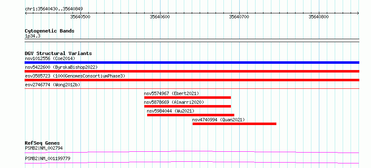This screenshot has height=168, width=371.
Task: Click the red nsv5422600 variant bar
Action: (192, 71)
